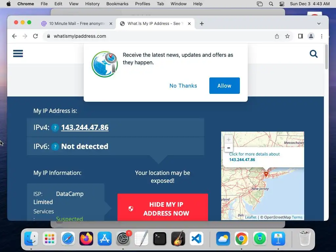Go back with the browser back arrow
Viewport: 336px width, 252px height.
click(14, 36)
